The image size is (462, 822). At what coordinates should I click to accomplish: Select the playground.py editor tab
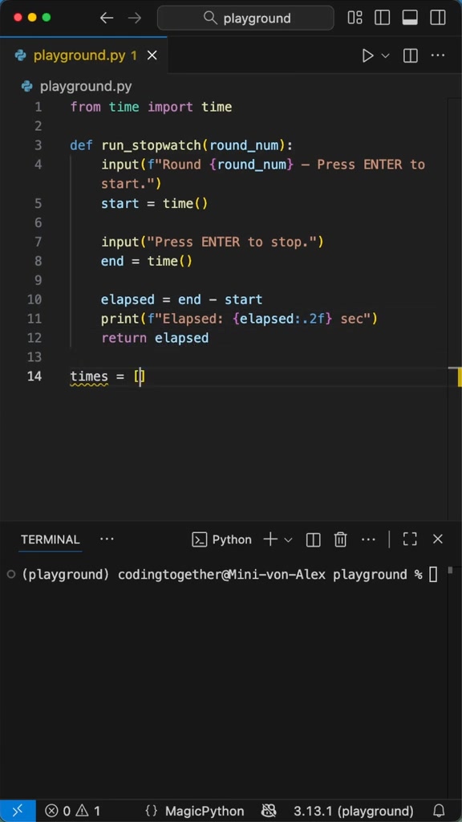pyautogui.click(x=83, y=55)
